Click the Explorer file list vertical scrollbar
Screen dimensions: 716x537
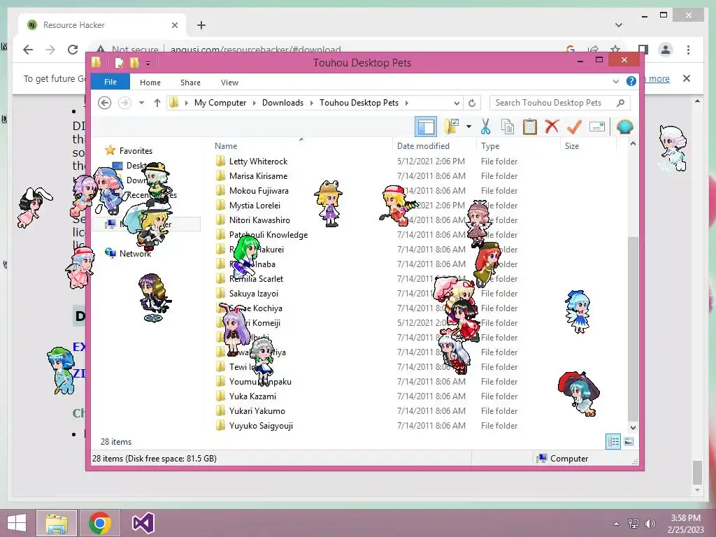click(632, 329)
